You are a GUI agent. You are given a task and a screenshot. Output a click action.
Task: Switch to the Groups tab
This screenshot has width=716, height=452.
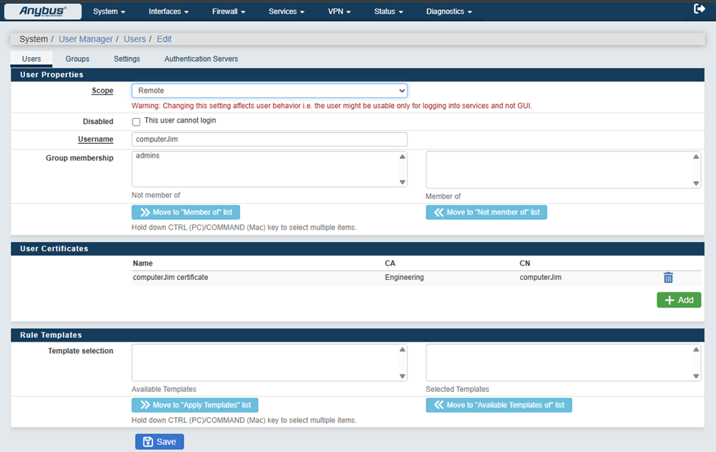pyautogui.click(x=77, y=59)
